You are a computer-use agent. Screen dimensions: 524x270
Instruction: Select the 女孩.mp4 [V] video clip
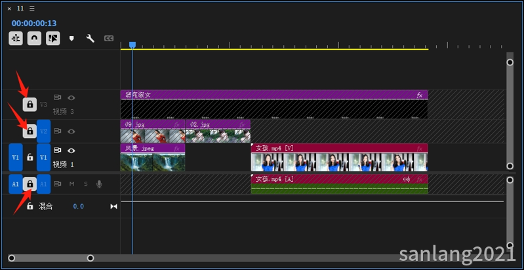(339, 158)
